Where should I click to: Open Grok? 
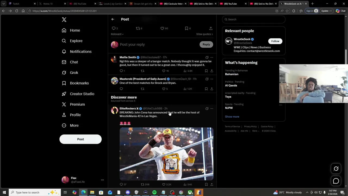(x=70, y=73)
